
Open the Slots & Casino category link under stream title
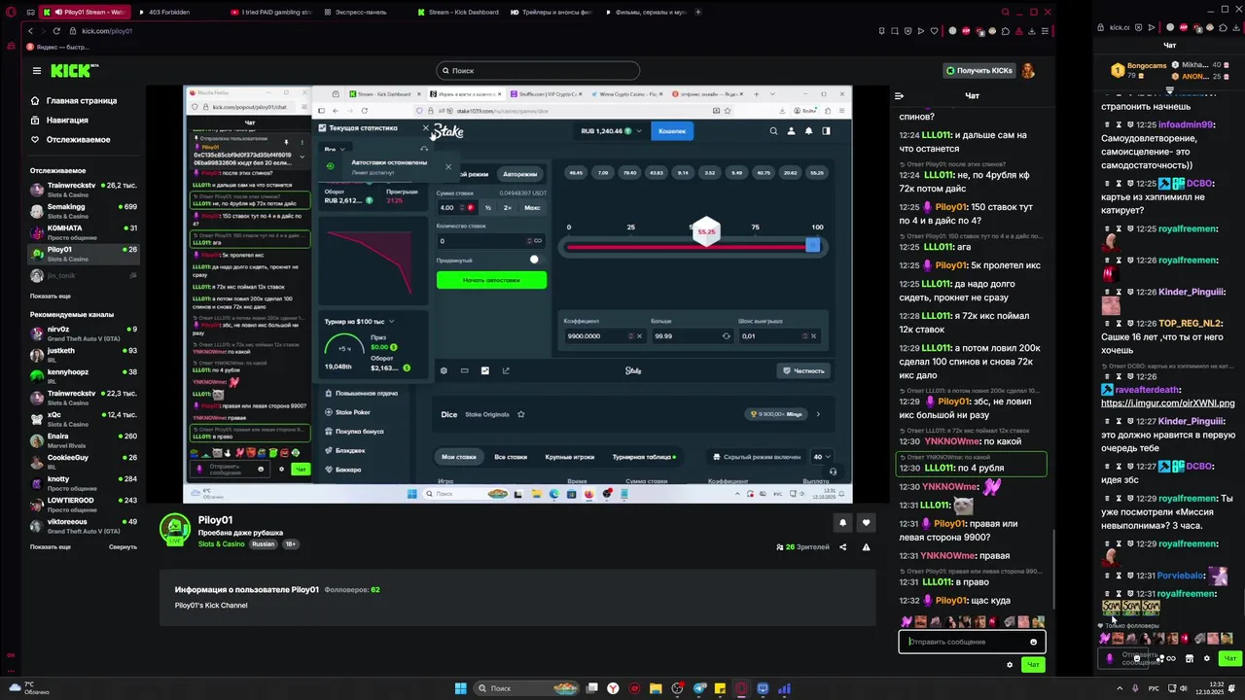[x=222, y=544]
